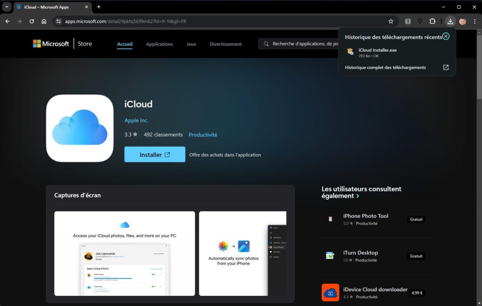
Task: Maximize the browser window
Action: 459,7
